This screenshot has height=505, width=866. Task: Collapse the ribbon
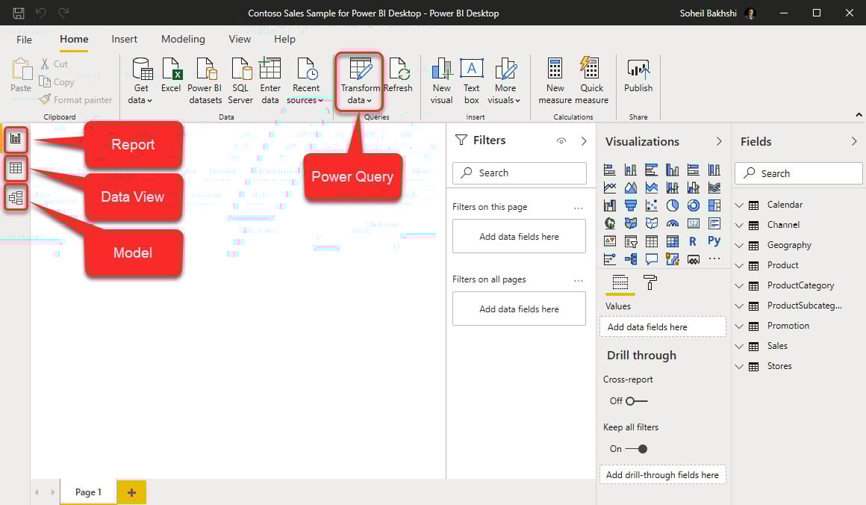pos(859,115)
